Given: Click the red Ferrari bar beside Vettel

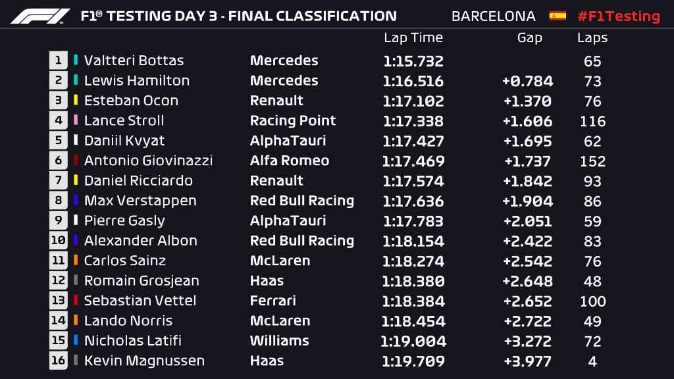Looking at the screenshot, I should pyautogui.click(x=76, y=300).
